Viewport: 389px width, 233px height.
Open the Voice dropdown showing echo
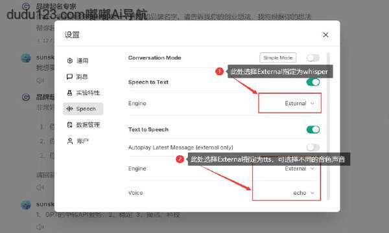click(303, 193)
